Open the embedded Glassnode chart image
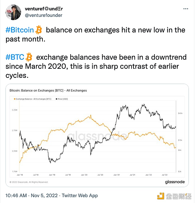This screenshot has height=203, width=195. click(97, 139)
